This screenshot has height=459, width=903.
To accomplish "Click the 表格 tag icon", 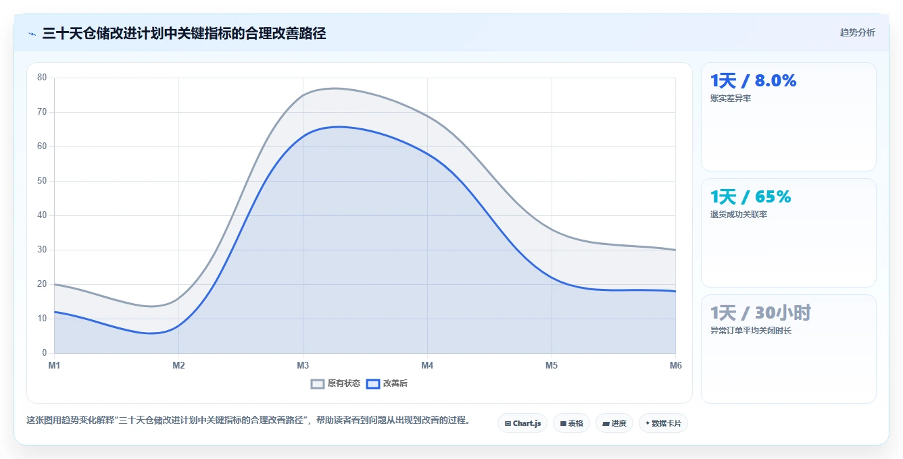I will [563, 424].
